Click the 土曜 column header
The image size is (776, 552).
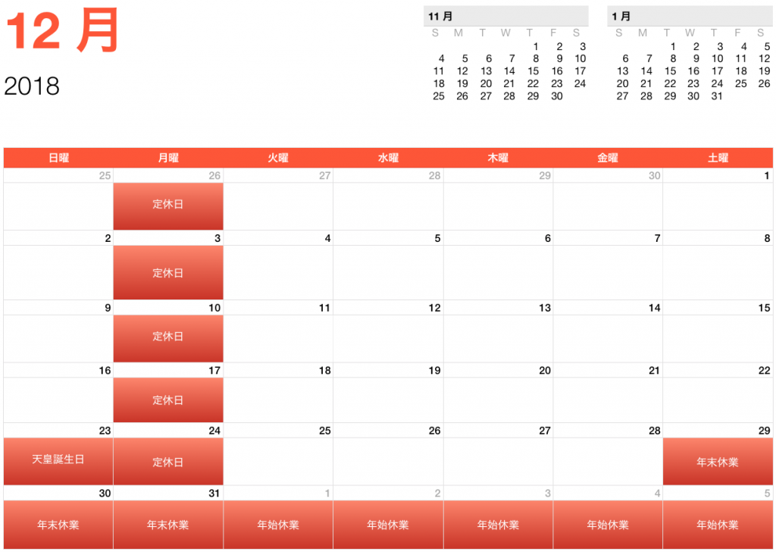(x=718, y=158)
